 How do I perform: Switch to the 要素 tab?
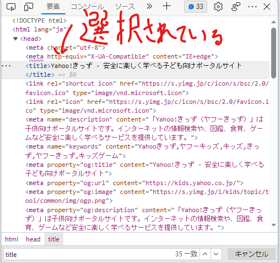click(53, 7)
